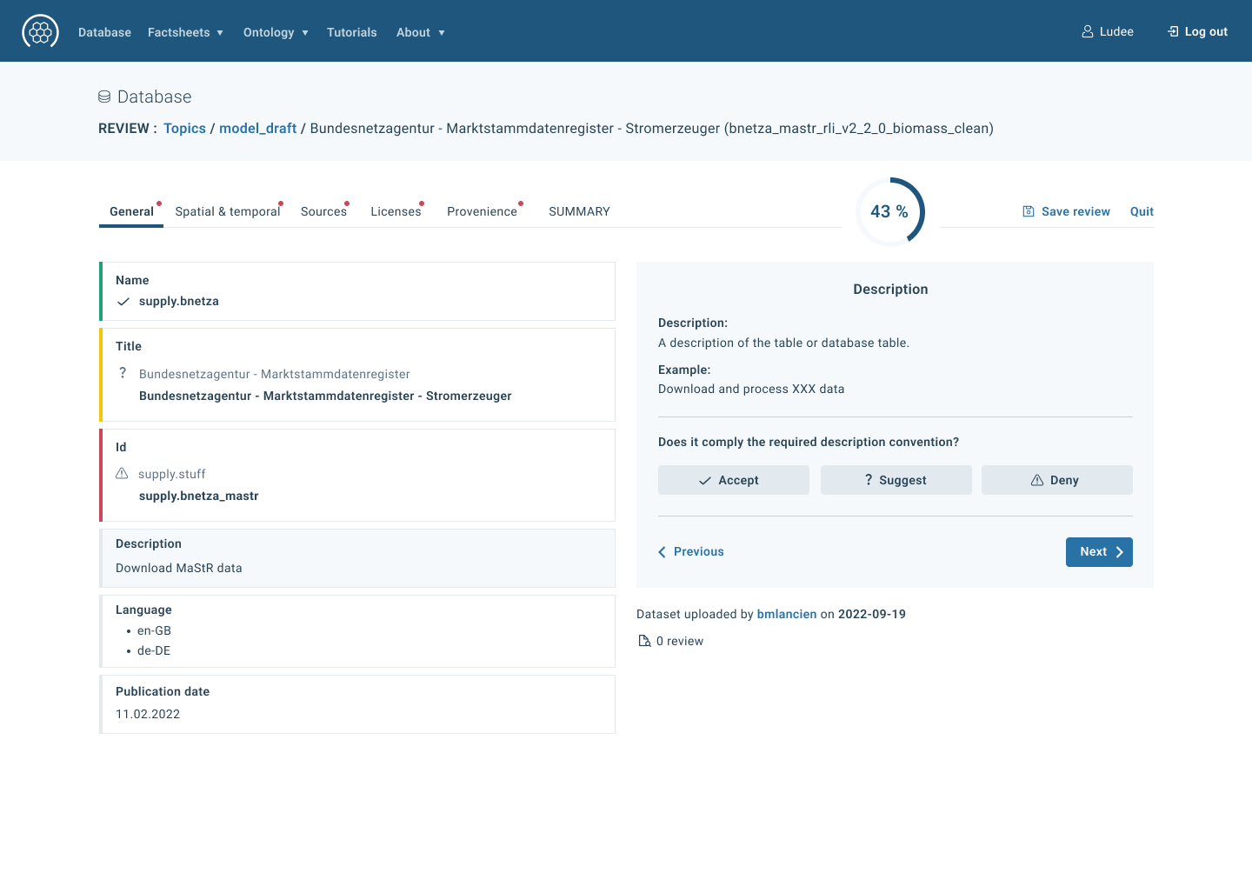Expand the Ontology dropdown

point(276,32)
